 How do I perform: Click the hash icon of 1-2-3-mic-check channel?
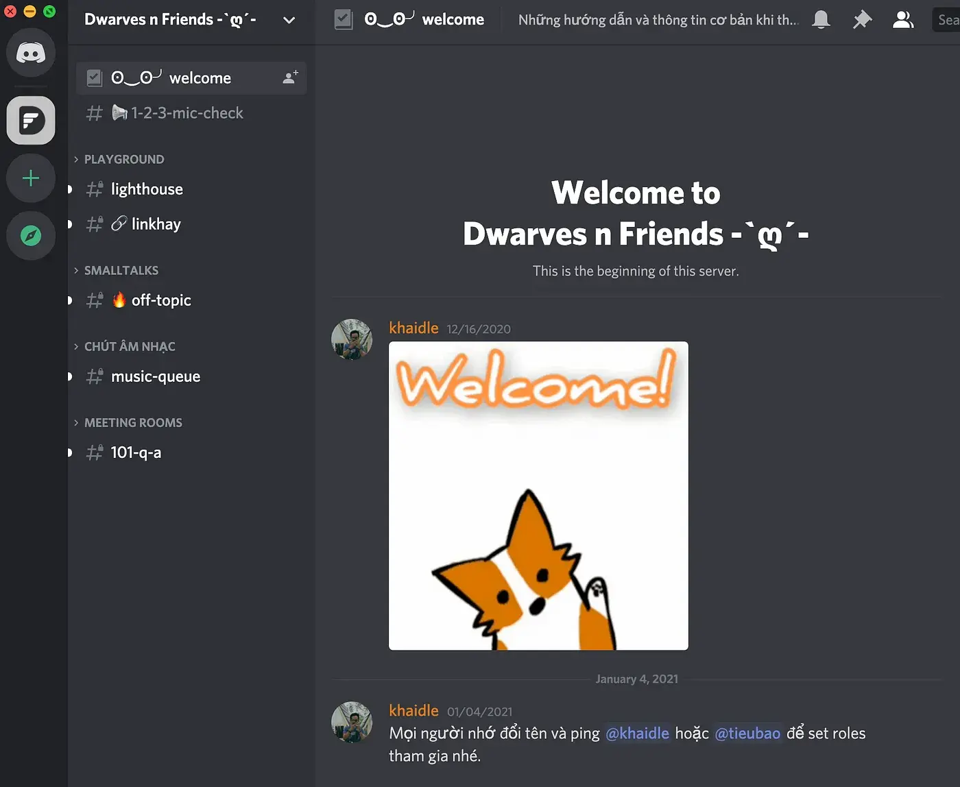coord(95,113)
